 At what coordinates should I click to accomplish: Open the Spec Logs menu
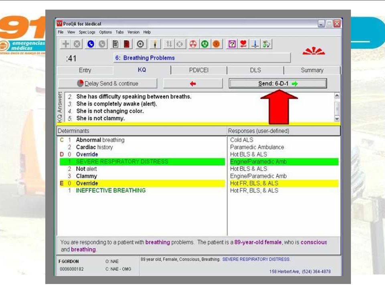87,32
